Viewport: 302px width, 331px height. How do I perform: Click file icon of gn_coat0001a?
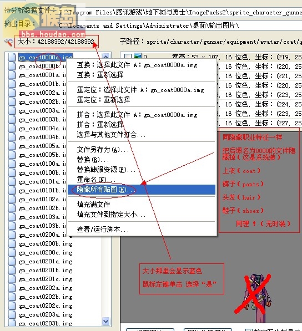12,75
